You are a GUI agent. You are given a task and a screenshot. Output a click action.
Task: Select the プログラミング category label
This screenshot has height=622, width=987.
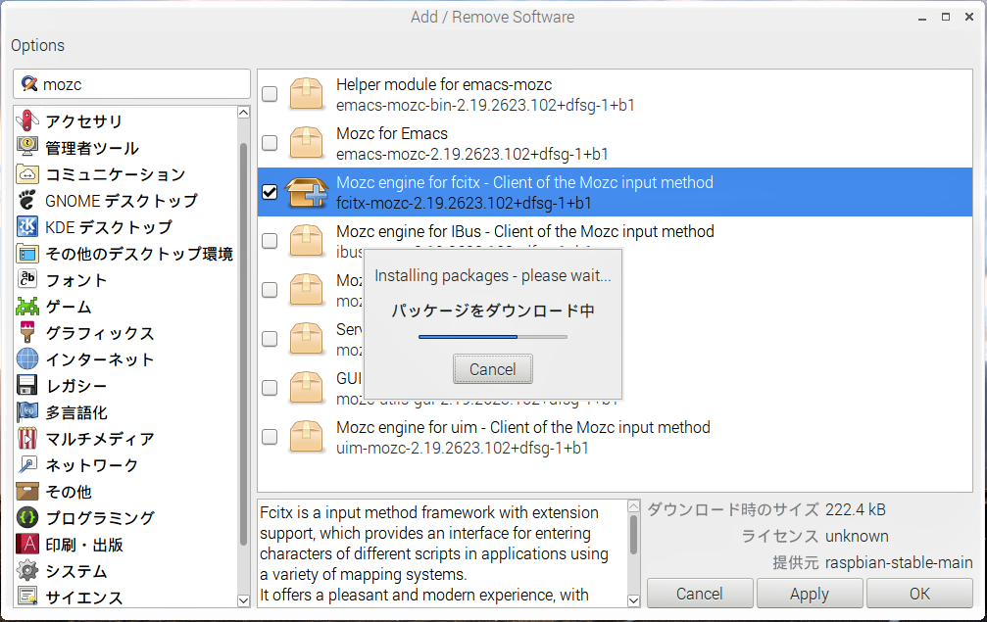tap(100, 517)
